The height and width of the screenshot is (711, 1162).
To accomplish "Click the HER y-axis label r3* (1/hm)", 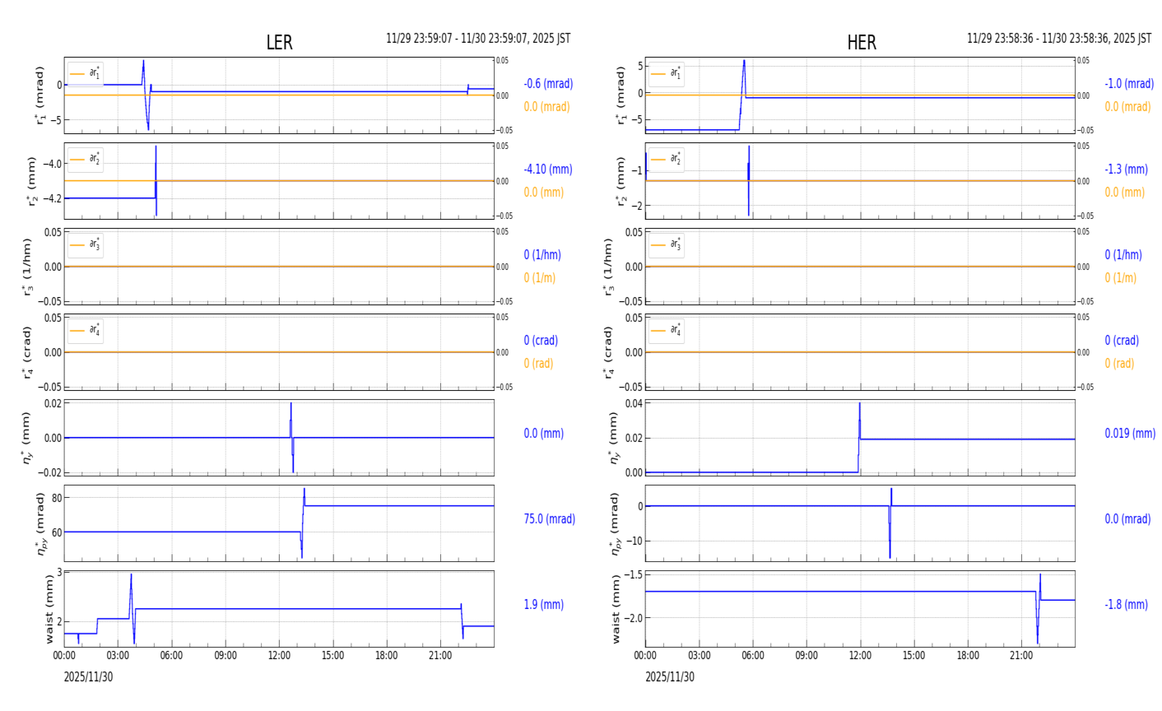I will pos(608,267).
